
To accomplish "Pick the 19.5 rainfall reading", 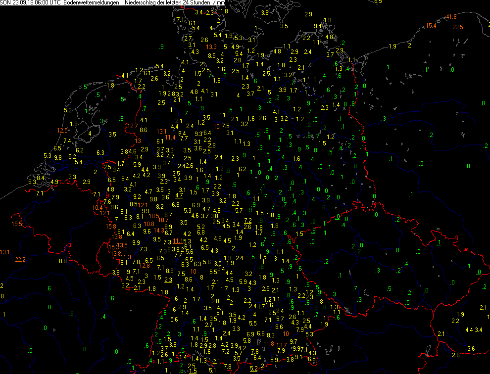I will (17, 225).
